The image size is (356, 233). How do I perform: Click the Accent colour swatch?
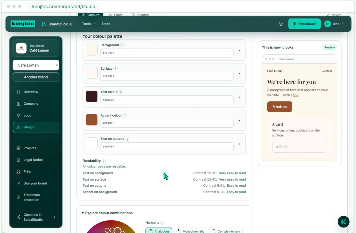92,120
